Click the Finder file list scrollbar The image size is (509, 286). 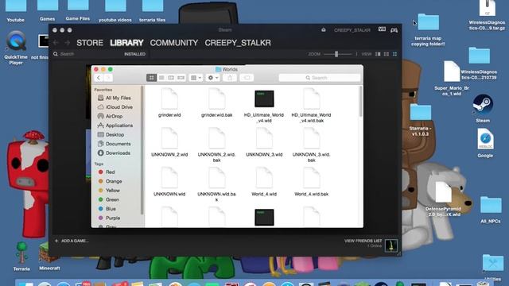360,102
